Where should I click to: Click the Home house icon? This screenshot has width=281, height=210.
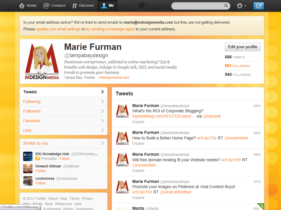tap(22, 6)
